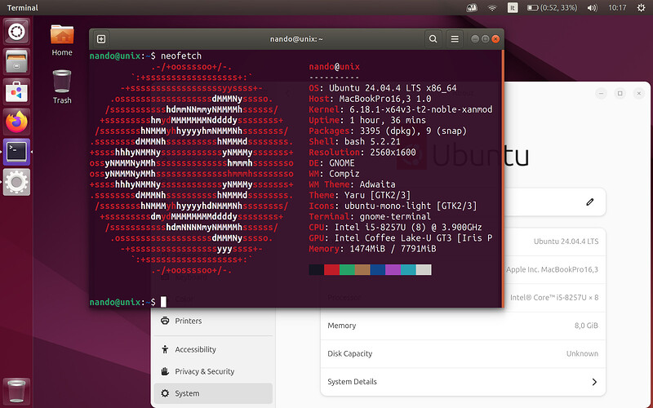Open the system power menu gear
The height and width of the screenshot is (408, 653).
click(641, 8)
